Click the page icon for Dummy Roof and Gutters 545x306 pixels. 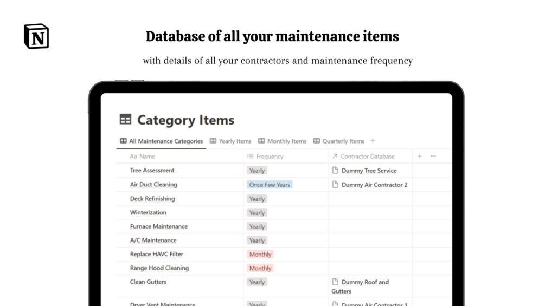tap(335, 282)
